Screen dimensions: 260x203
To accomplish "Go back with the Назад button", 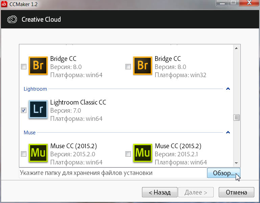I will (160, 192).
